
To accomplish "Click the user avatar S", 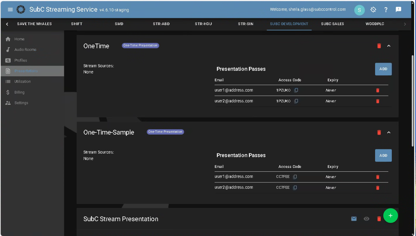I will (x=359, y=10).
